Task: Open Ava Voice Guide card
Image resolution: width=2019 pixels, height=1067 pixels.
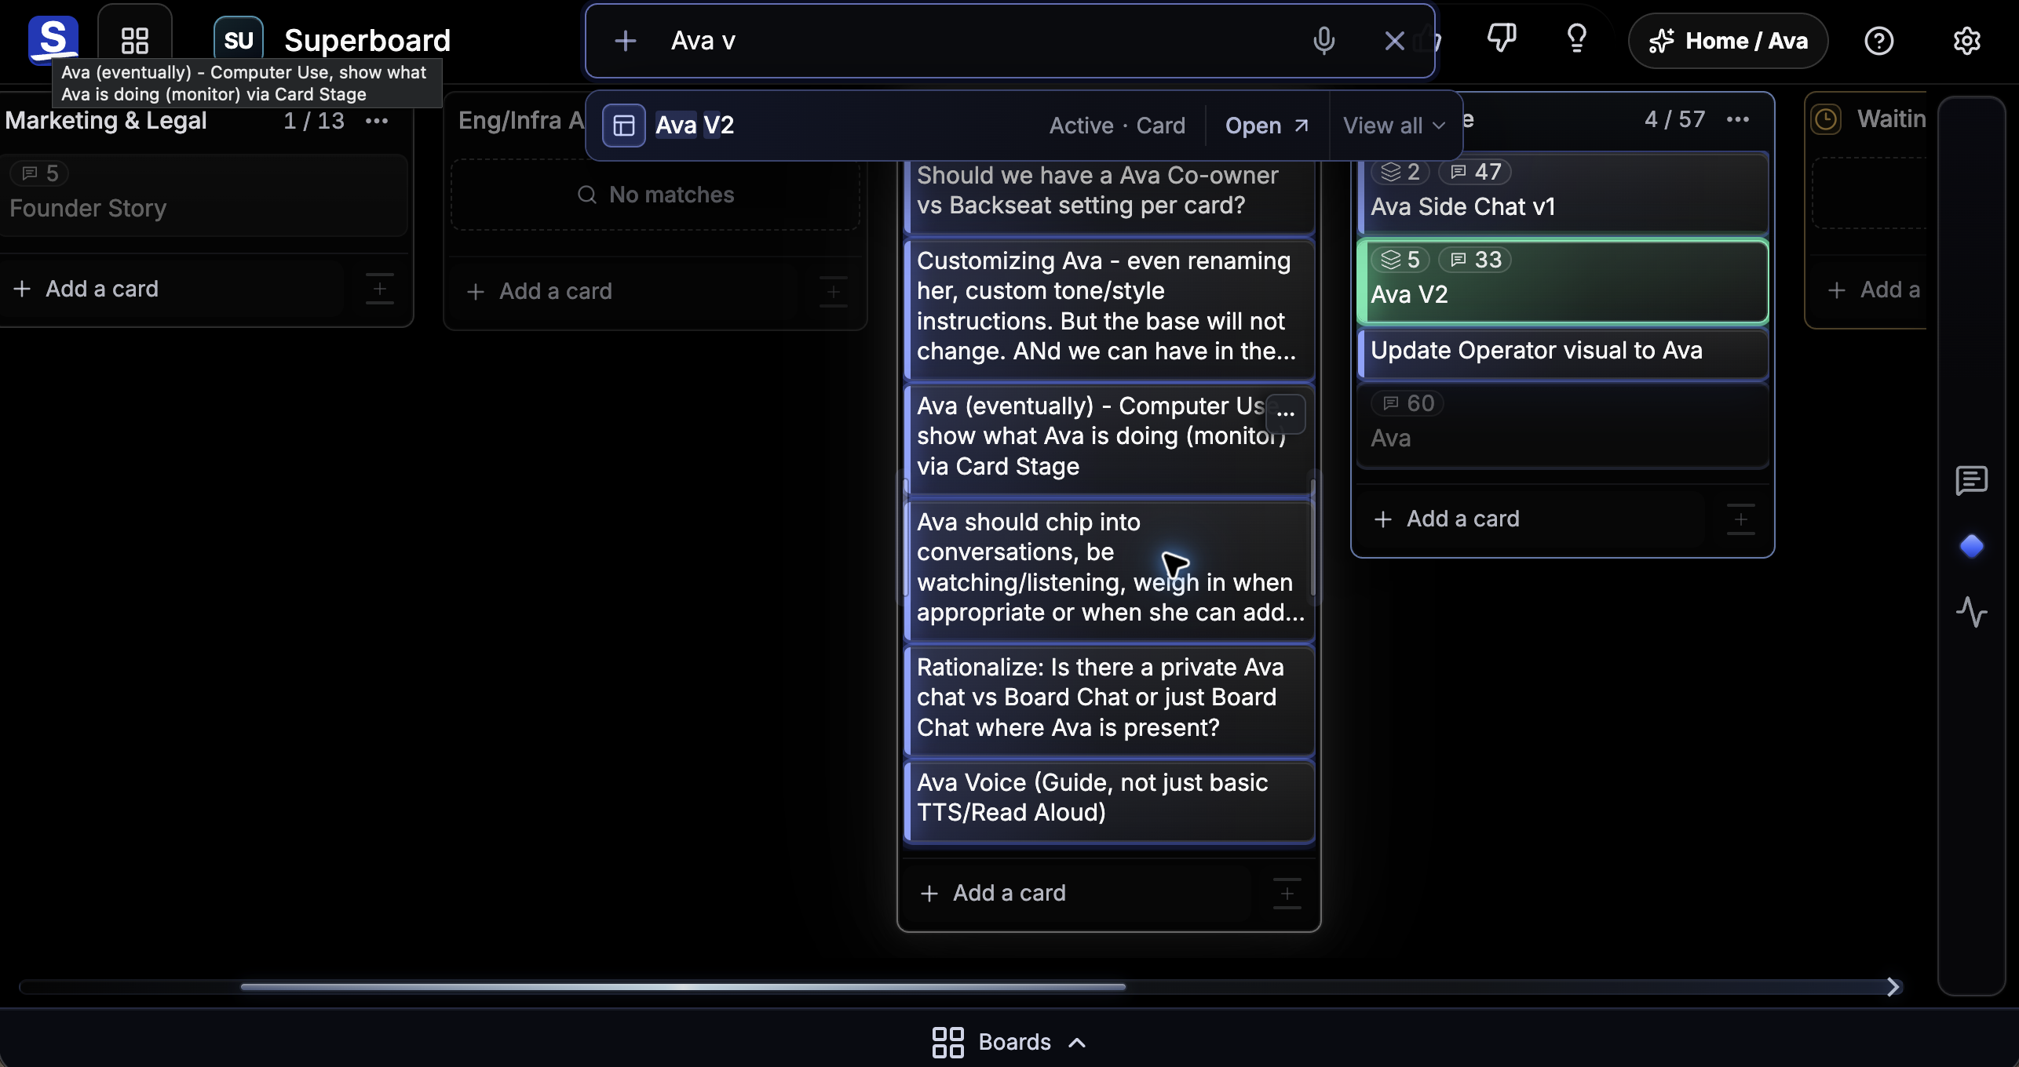Action: click(x=1108, y=800)
